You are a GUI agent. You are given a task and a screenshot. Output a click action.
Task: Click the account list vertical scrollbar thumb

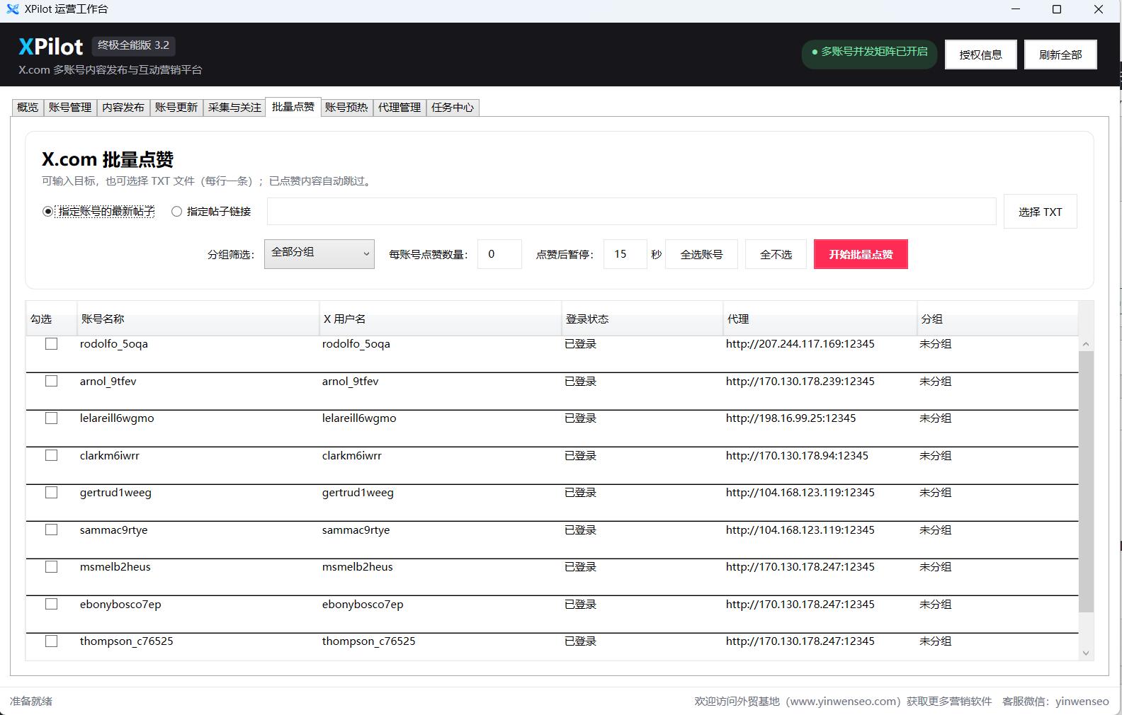(x=1086, y=481)
